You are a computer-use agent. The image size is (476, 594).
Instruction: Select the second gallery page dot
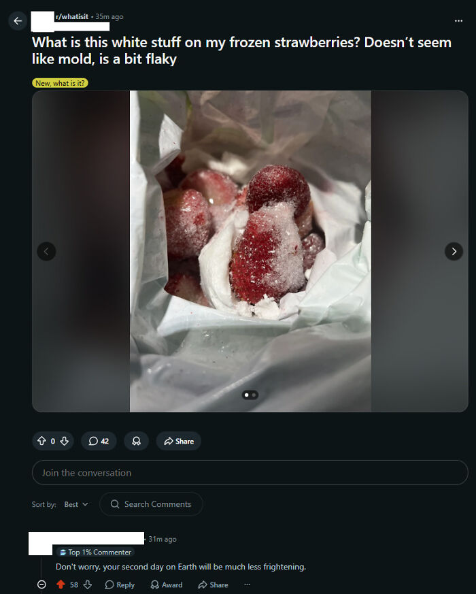click(254, 395)
